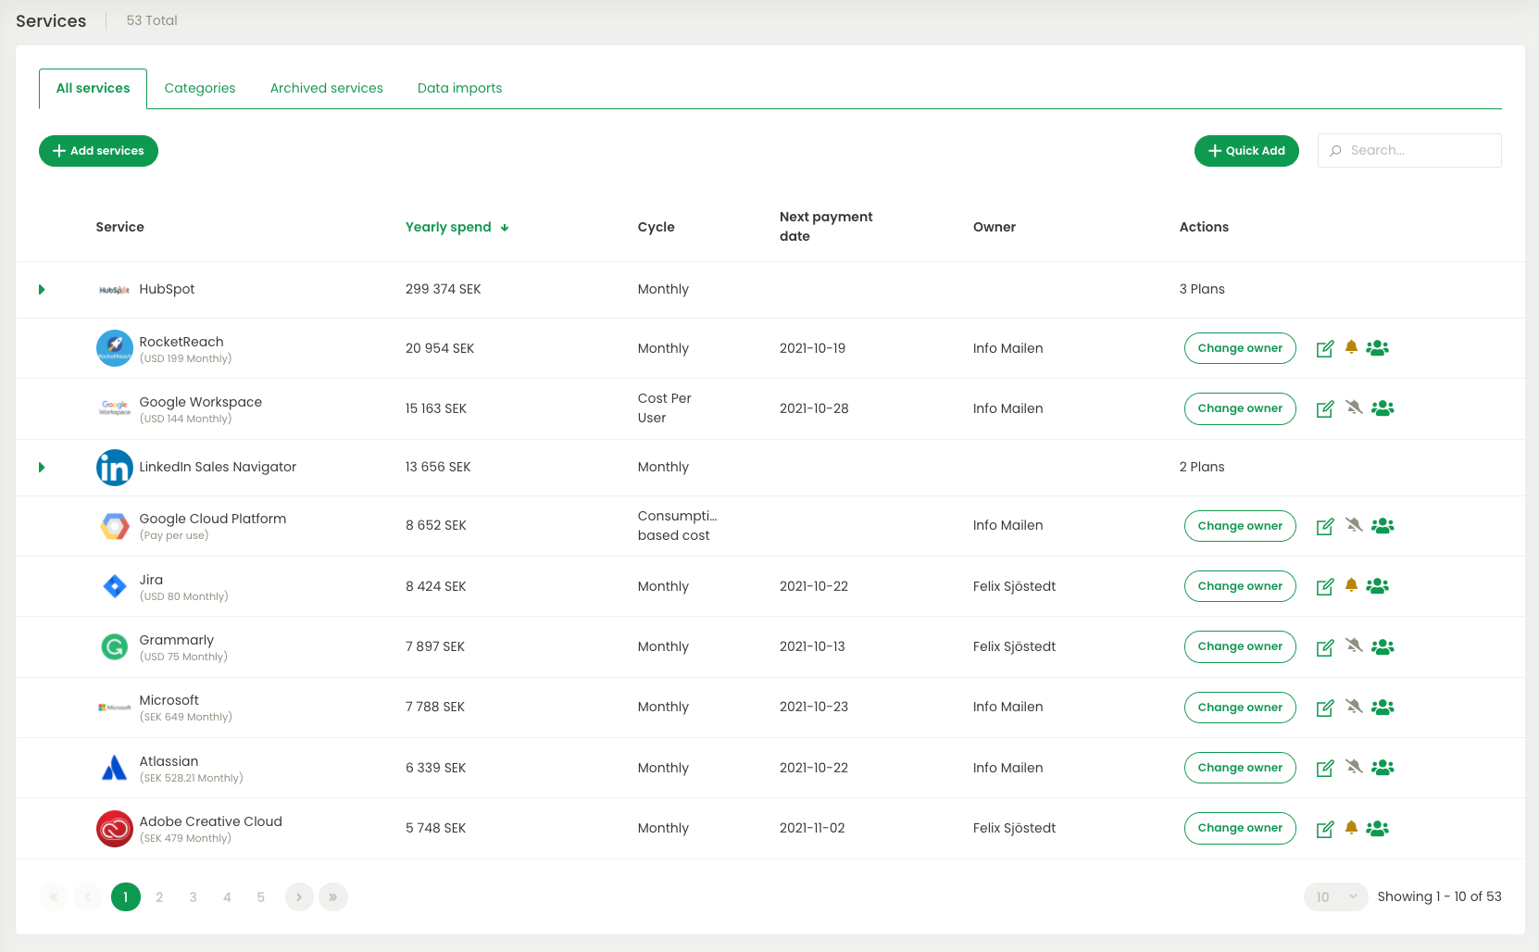
Task: Click the Jira logo
Action: click(x=115, y=586)
